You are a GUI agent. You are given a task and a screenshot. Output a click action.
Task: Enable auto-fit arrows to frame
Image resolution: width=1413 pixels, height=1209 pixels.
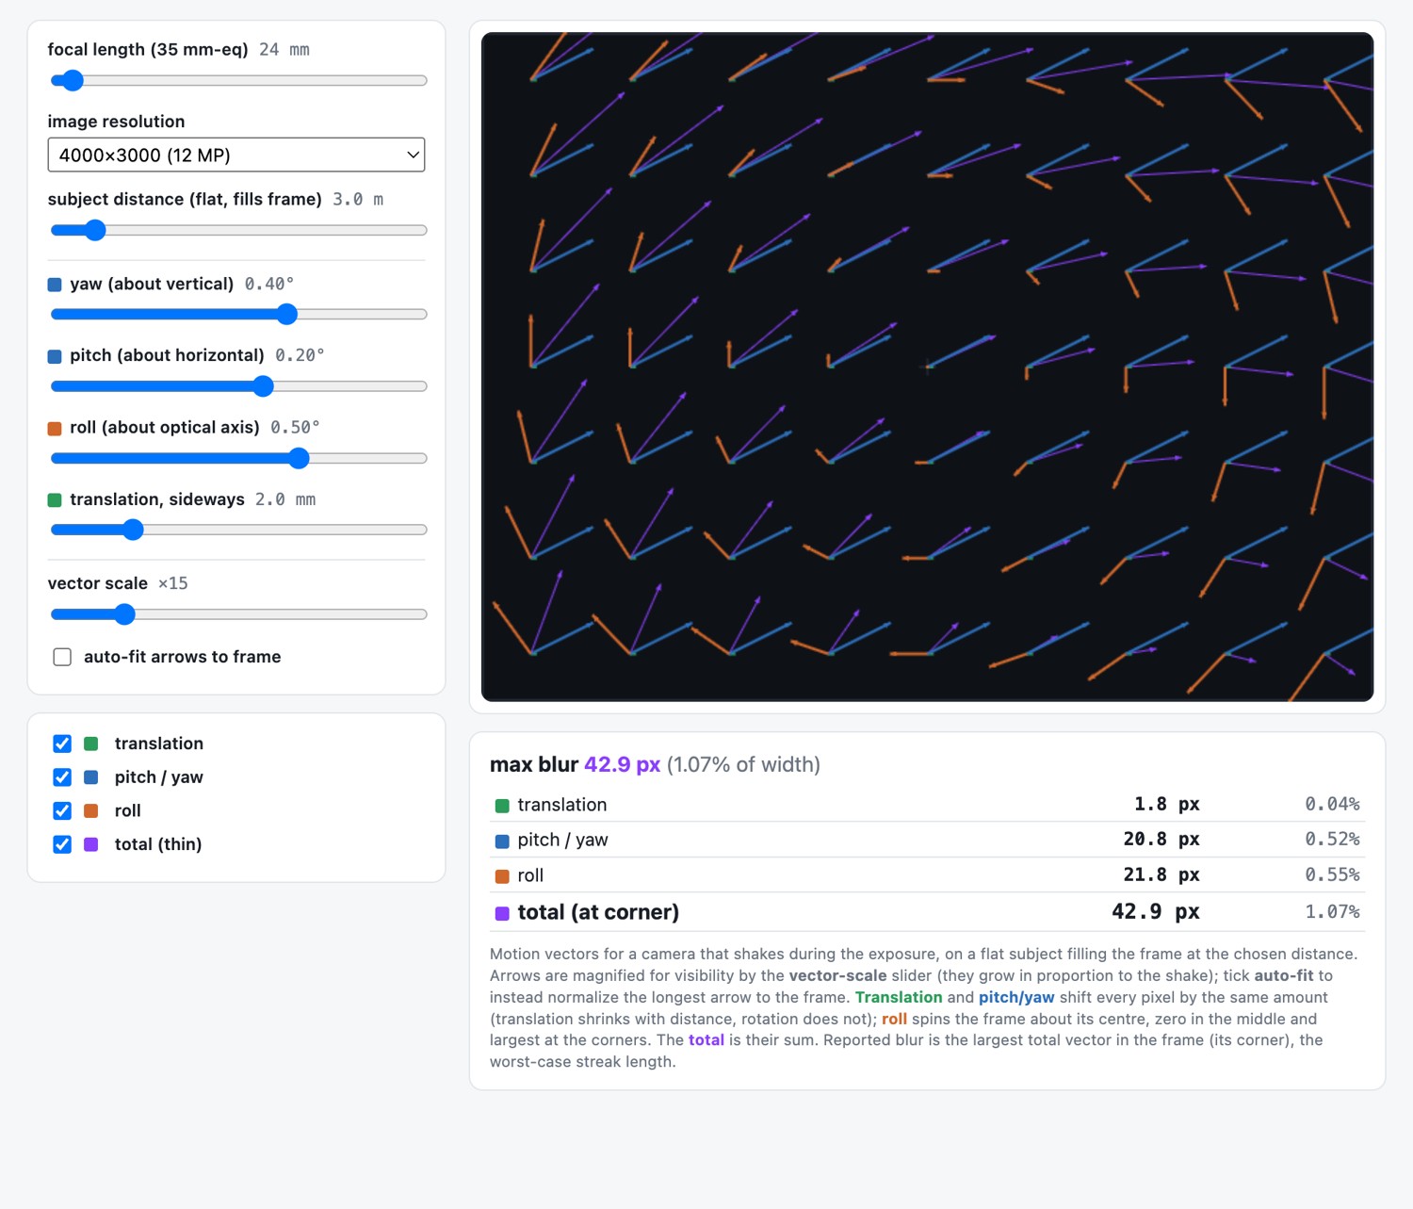click(x=62, y=657)
